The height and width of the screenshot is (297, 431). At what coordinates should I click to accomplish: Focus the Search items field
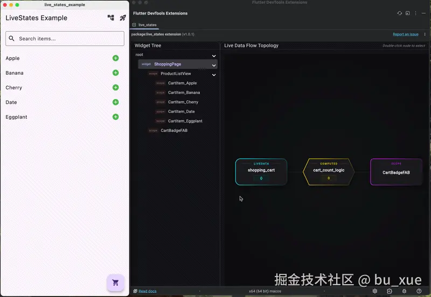coord(65,38)
